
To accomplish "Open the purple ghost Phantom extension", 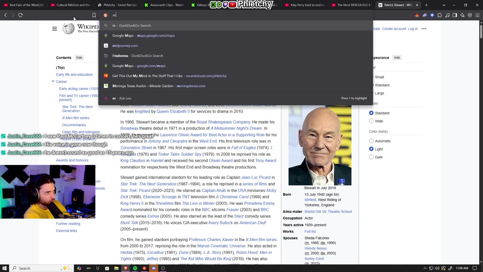I will pos(425,15).
